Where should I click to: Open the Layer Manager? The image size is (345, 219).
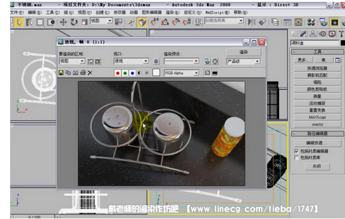coord(275,22)
